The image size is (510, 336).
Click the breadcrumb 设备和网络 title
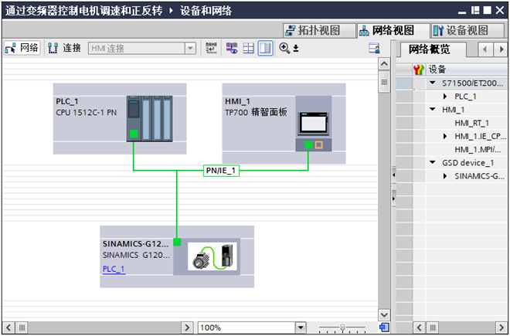206,11
